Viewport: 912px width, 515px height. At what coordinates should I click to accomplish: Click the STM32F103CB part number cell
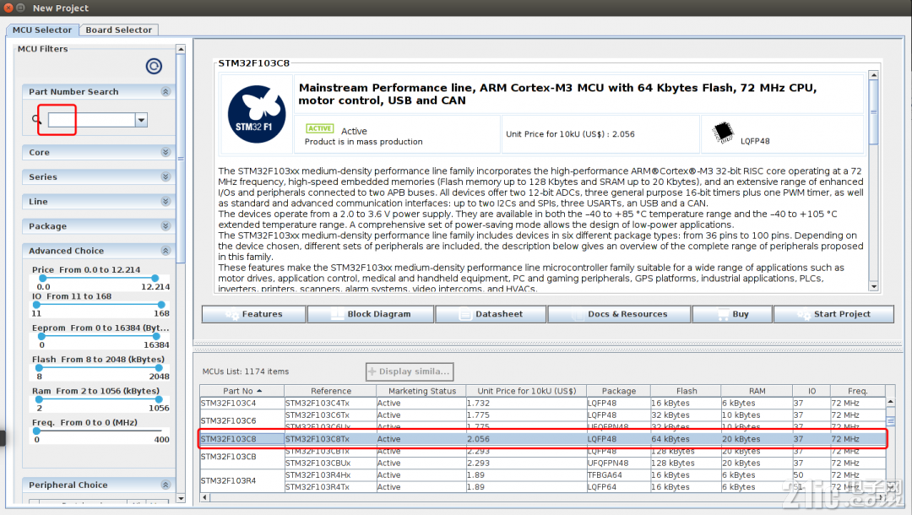point(242,457)
